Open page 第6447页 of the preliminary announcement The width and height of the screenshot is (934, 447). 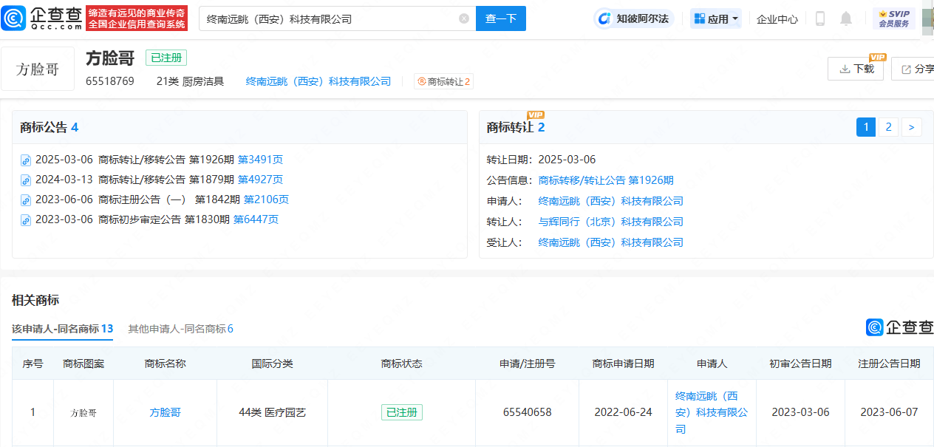pos(256,219)
